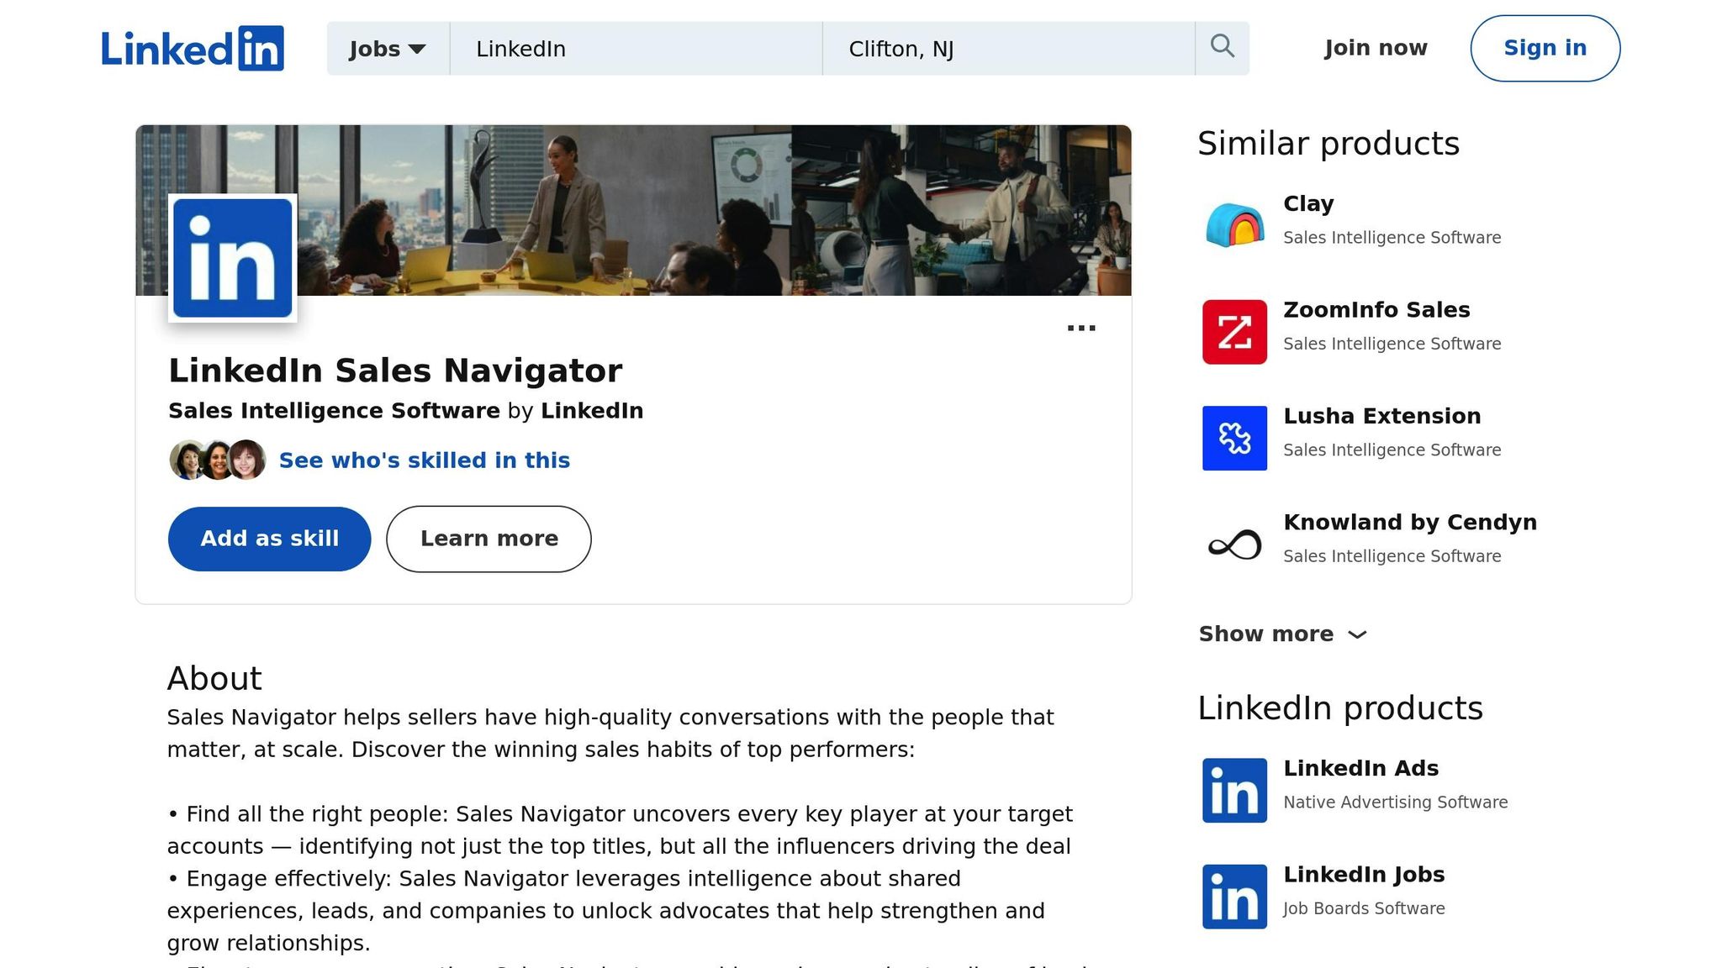This screenshot has width=1722, height=968.
Task: Click the Clifton, NJ location input field
Action: [1009, 48]
